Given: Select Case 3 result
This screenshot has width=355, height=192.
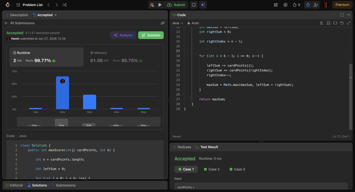Looking at the screenshot, I should coord(237,169).
